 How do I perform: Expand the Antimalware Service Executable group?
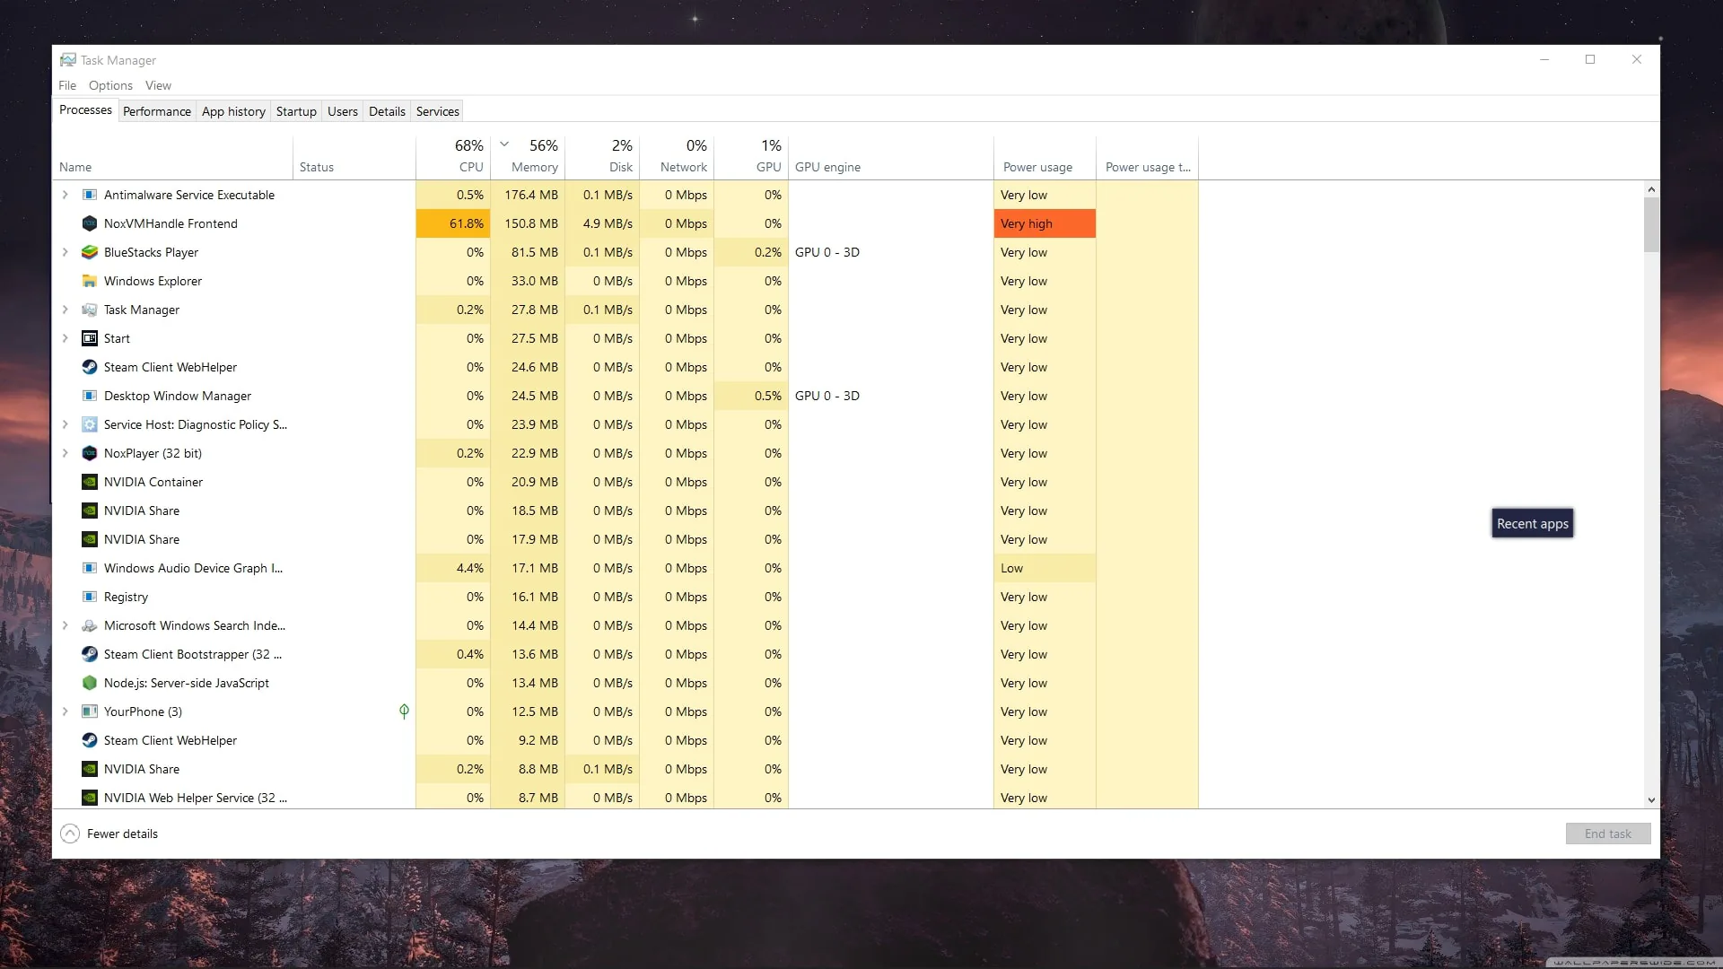click(65, 195)
